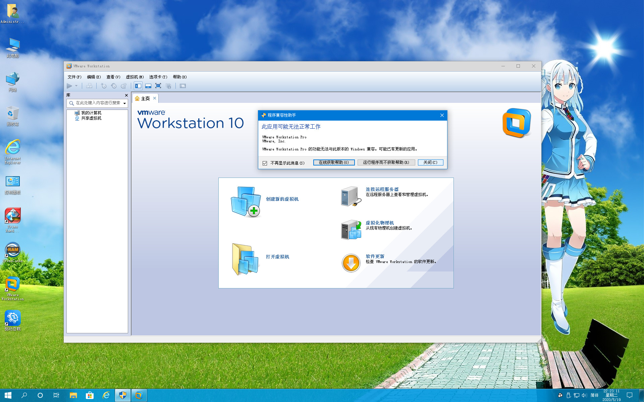Screen dimensions: 644x402
Task: Open the notification center tray icon
Action: (x=630, y=395)
